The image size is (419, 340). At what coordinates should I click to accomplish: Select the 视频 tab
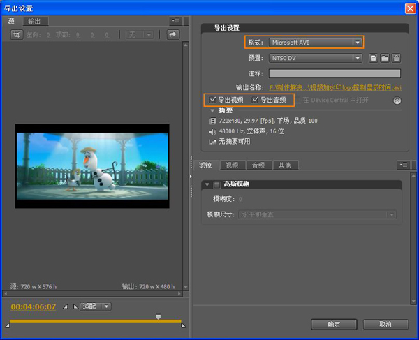coord(232,165)
